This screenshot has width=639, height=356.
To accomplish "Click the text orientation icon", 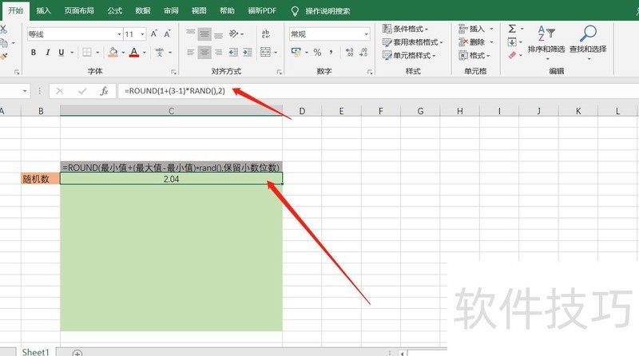I will pyautogui.click(x=233, y=34).
